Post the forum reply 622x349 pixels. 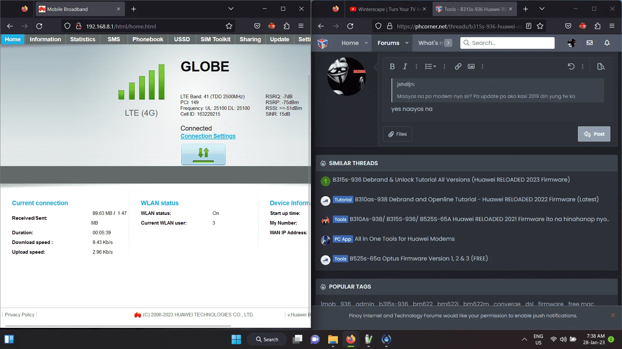point(594,134)
